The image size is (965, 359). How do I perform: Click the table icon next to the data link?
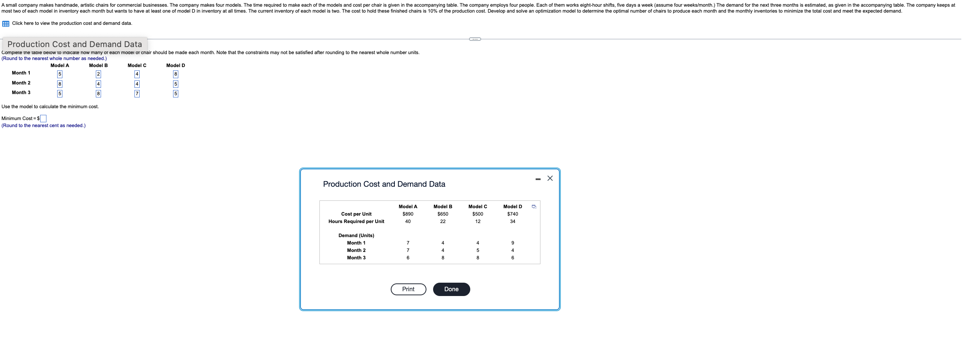click(x=5, y=23)
